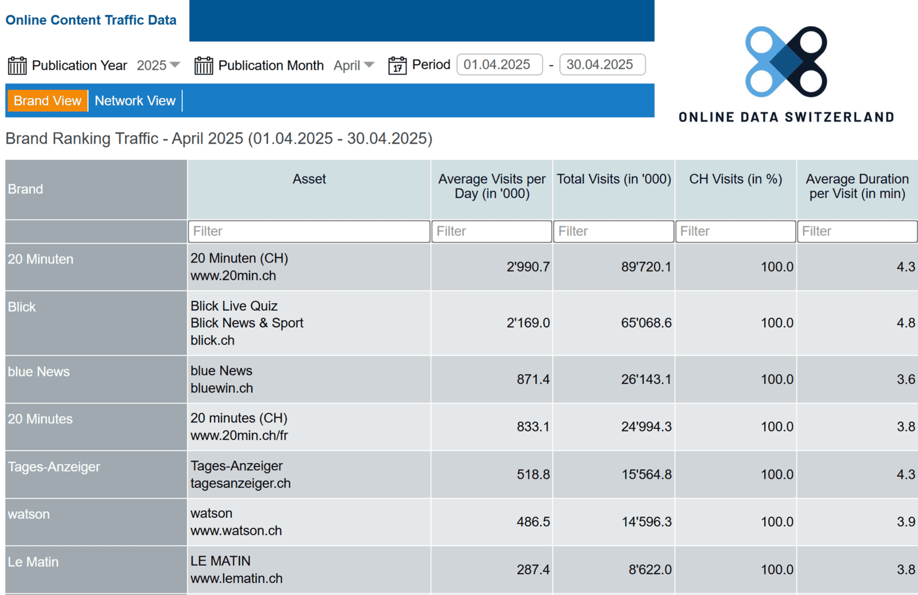Click the Asset column header
918x595 pixels.
[x=309, y=179]
